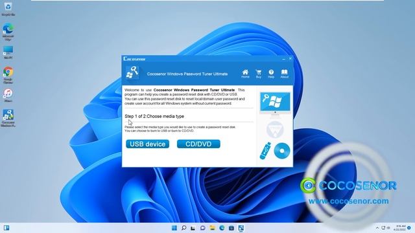Open the notification badge beside the clock
This screenshot has height=233, width=415.
[409, 228]
